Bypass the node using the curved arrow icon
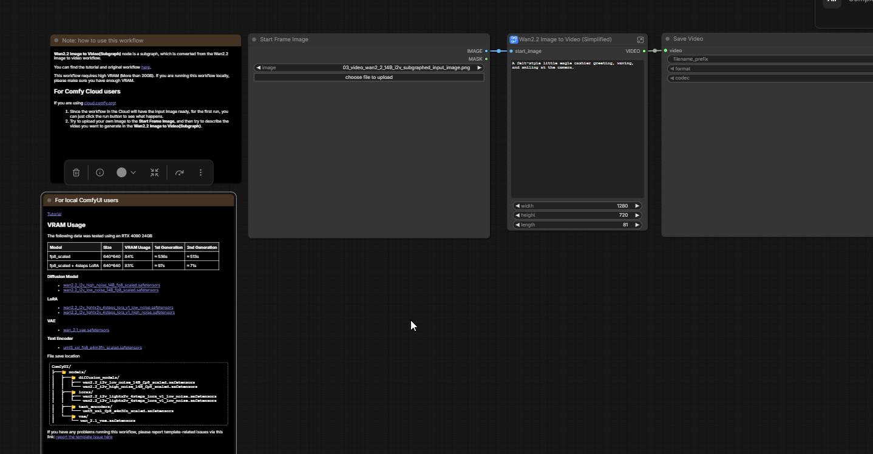This screenshot has height=454, width=873. click(x=179, y=172)
